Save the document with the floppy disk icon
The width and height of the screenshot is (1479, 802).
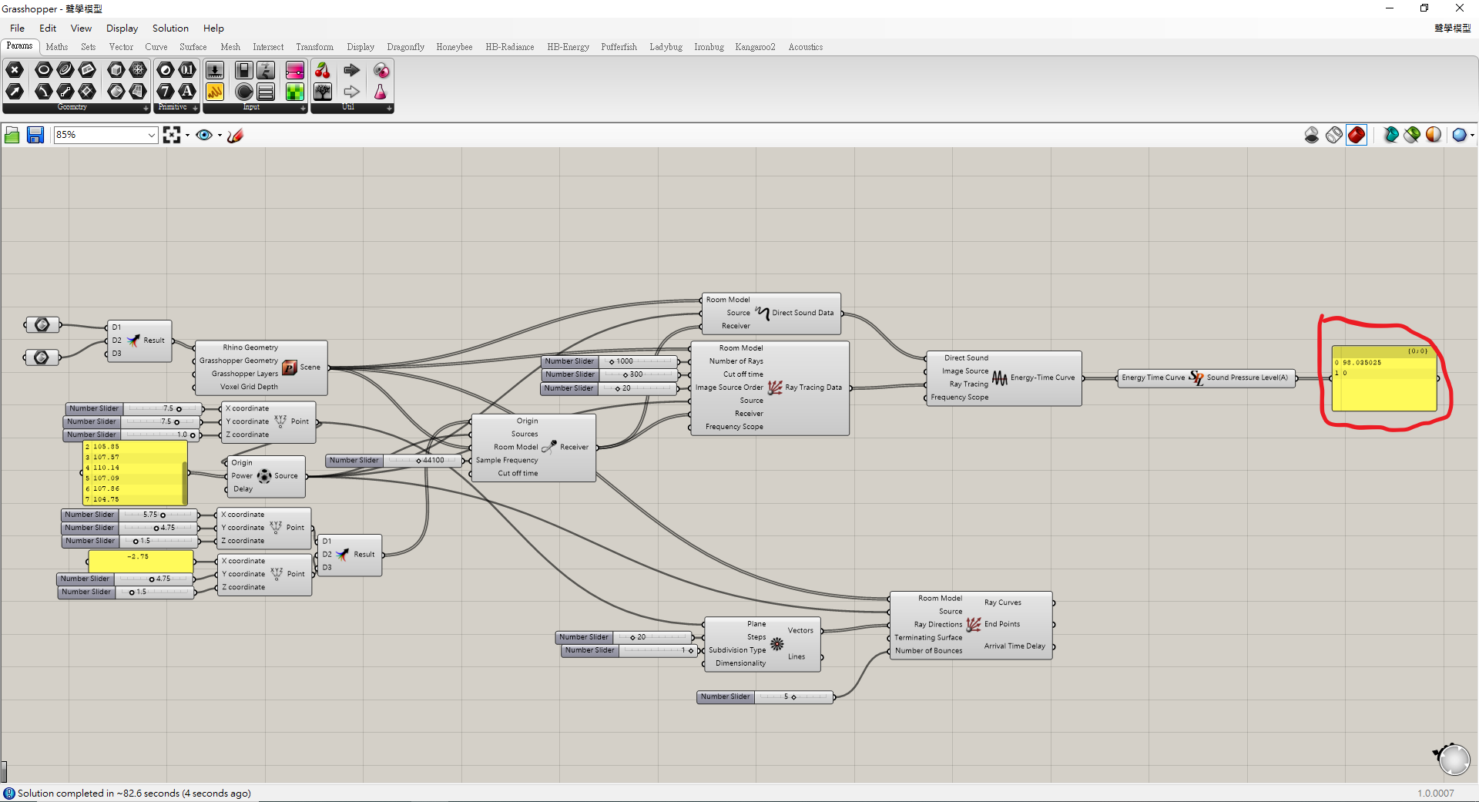coord(35,136)
